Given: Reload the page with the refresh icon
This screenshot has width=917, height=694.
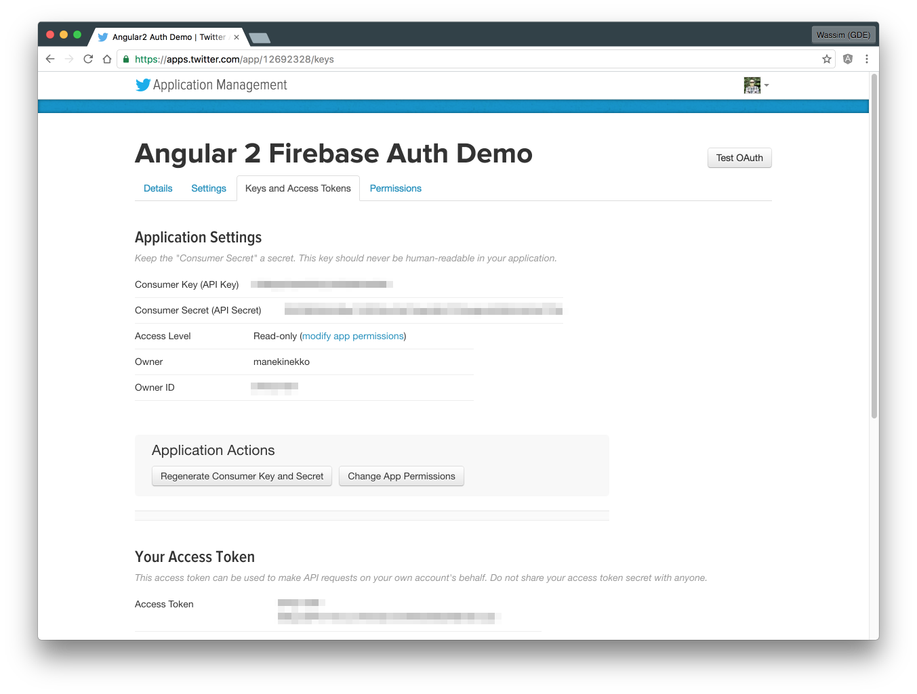Looking at the screenshot, I should 88,59.
